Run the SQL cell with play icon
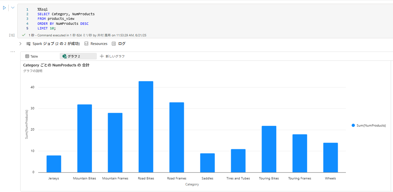393x192 pixels. [4, 8]
